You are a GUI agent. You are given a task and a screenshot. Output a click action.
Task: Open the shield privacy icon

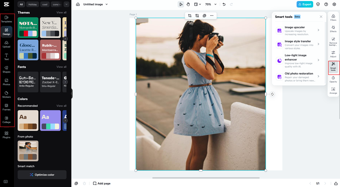point(318,4)
